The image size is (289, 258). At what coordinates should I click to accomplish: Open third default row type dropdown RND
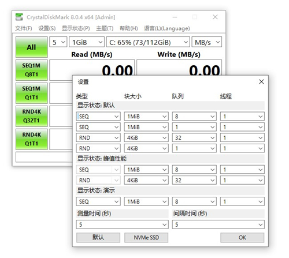pos(98,138)
